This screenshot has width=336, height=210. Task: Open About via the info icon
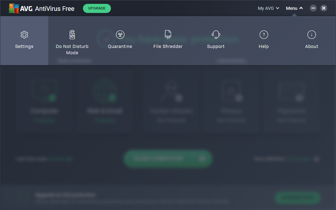point(311,35)
